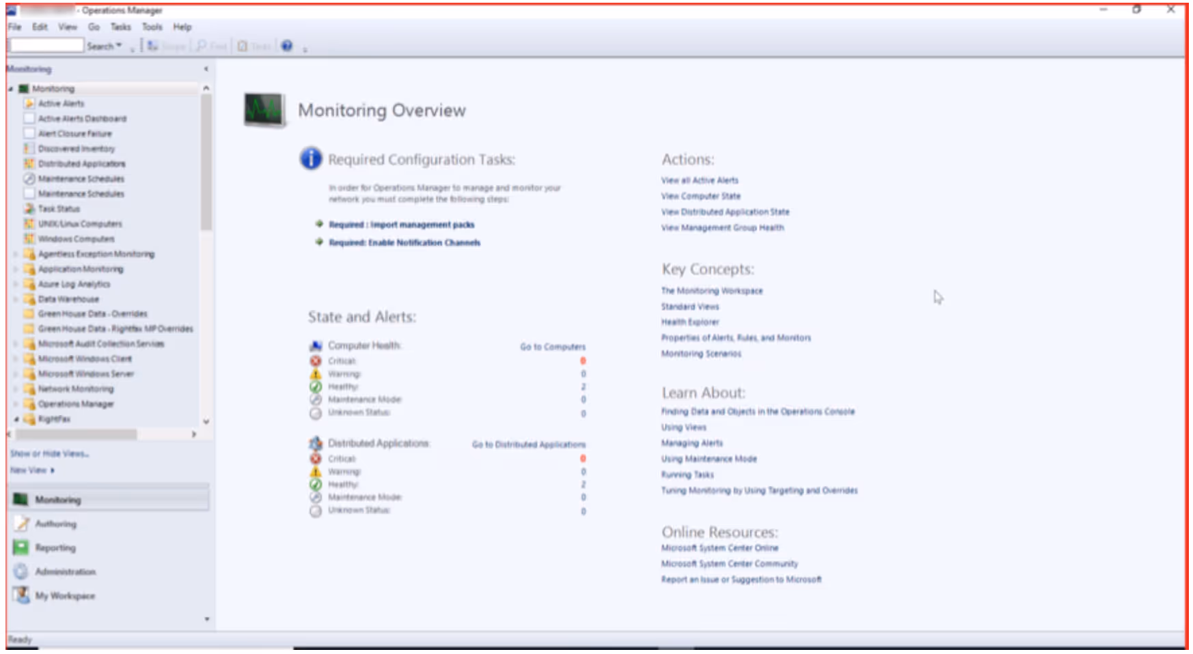Click the Task Status view icon
The image size is (1193, 654).
pyautogui.click(x=29, y=209)
